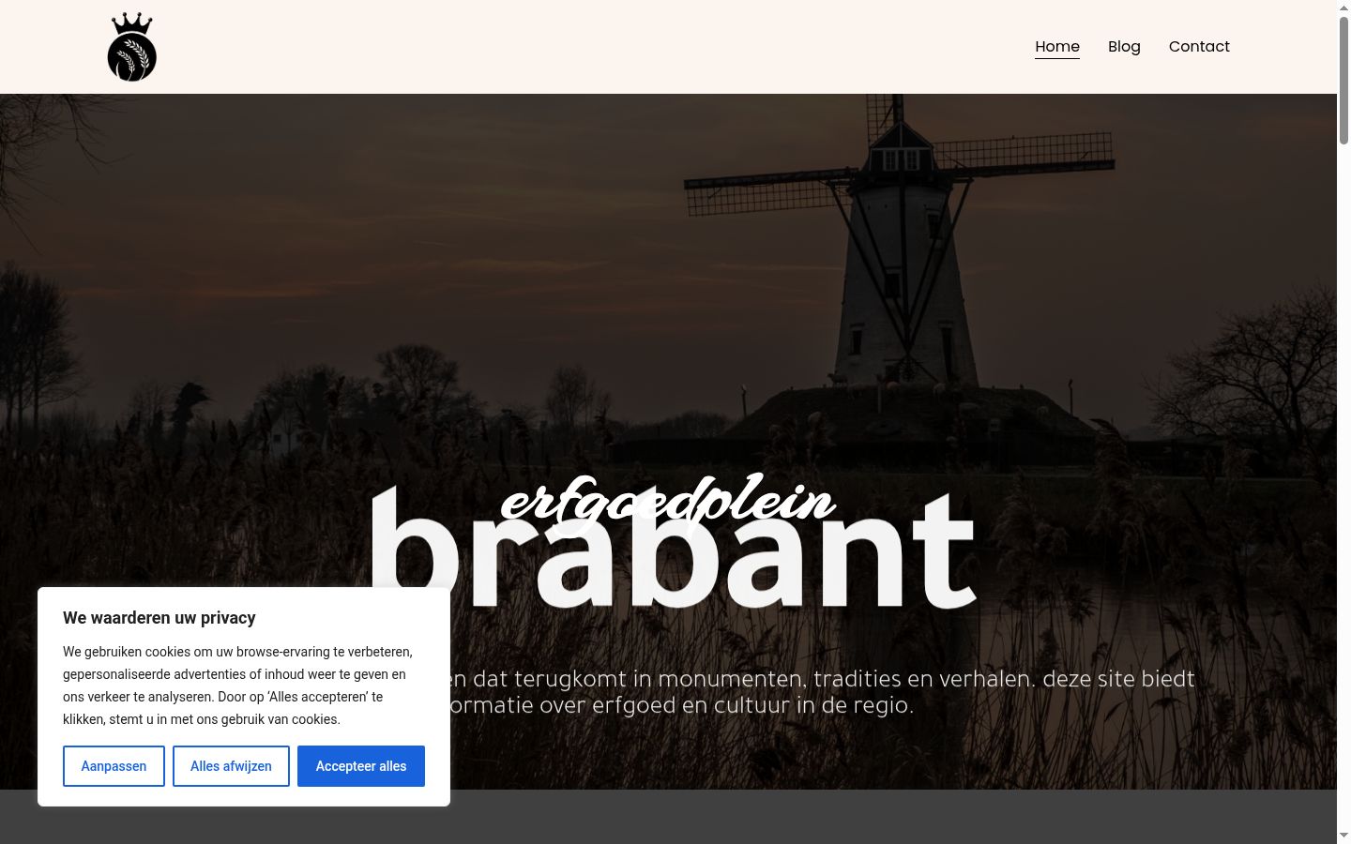
Task: Click the scrollbar down arrow
Action: (x=1343, y=836)
